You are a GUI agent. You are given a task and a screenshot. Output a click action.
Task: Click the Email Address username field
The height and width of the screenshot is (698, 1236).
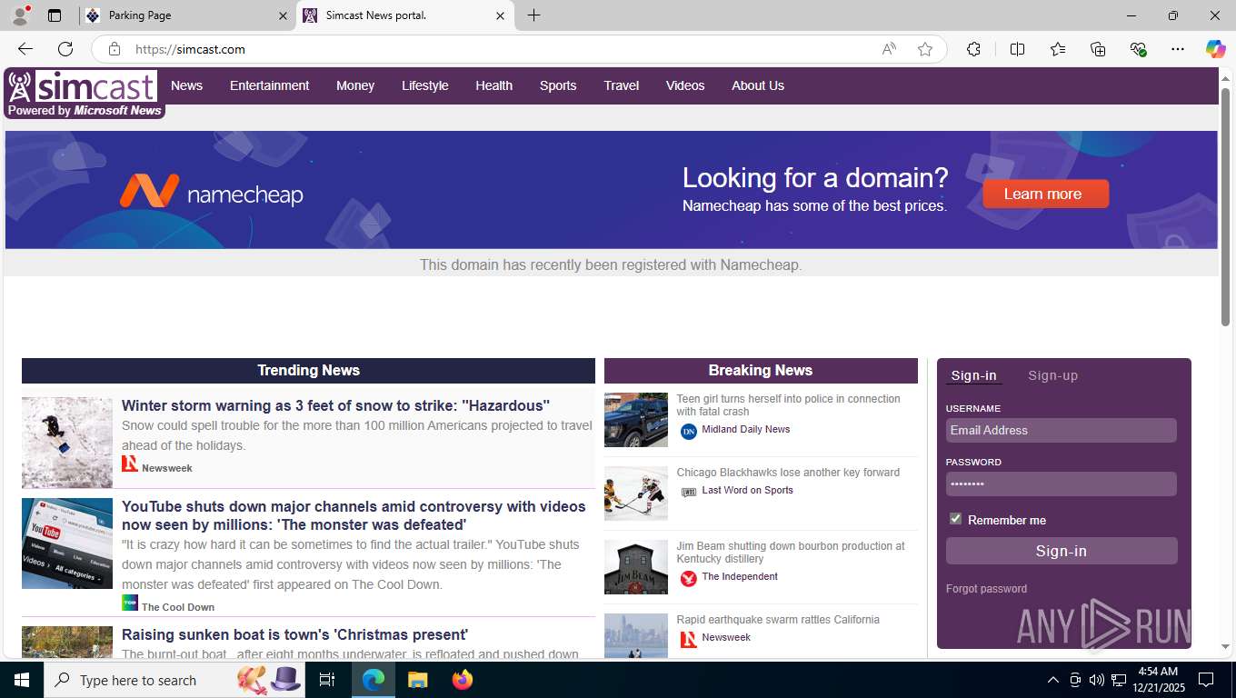click(1062, 430)
